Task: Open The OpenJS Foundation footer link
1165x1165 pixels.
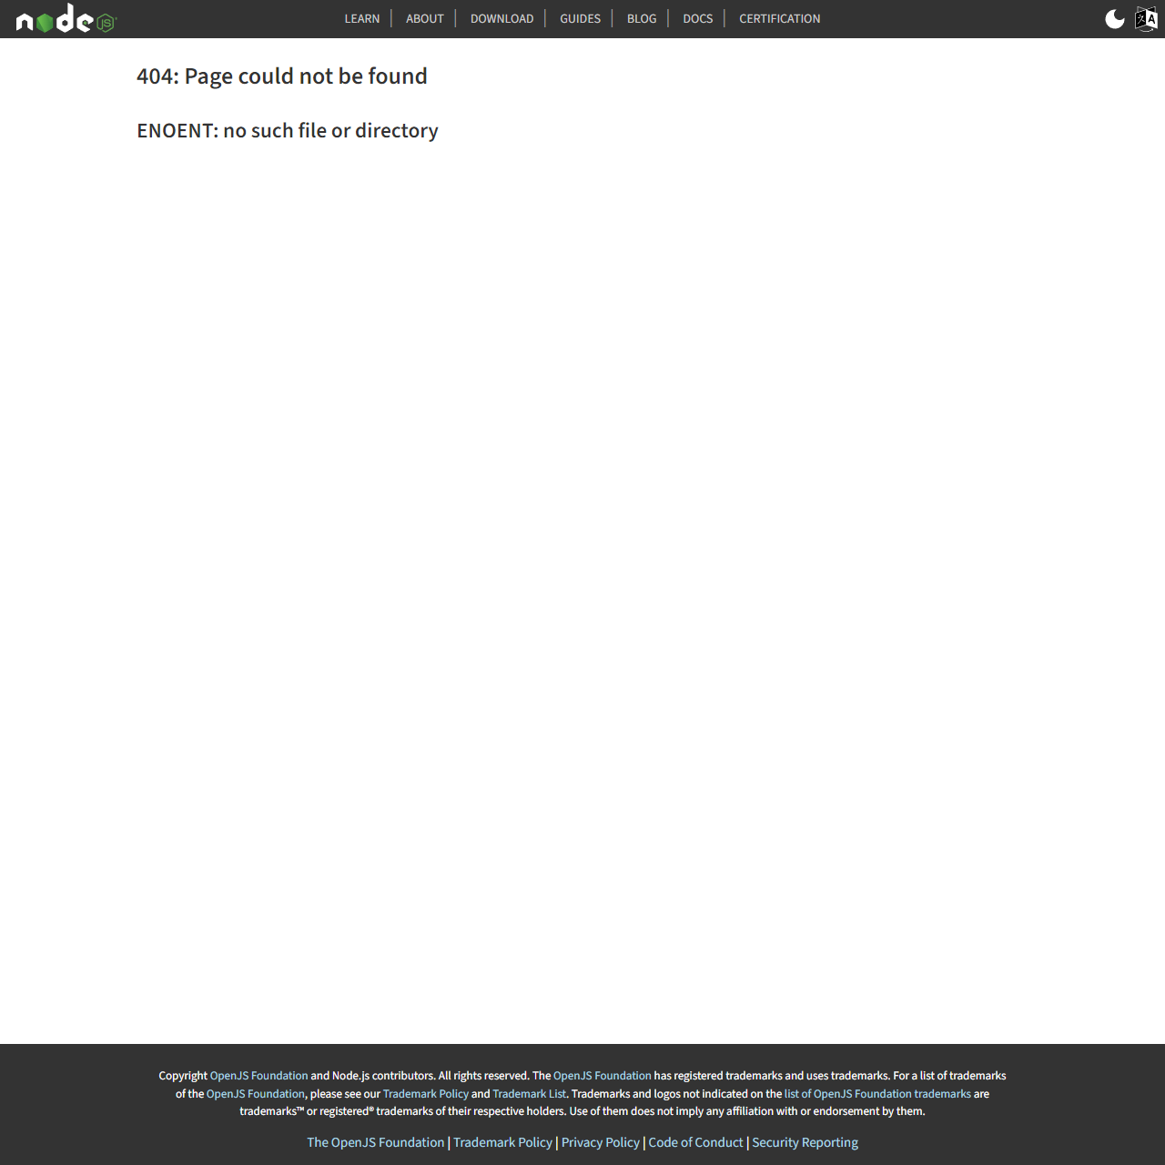Action: [375, 1142]
